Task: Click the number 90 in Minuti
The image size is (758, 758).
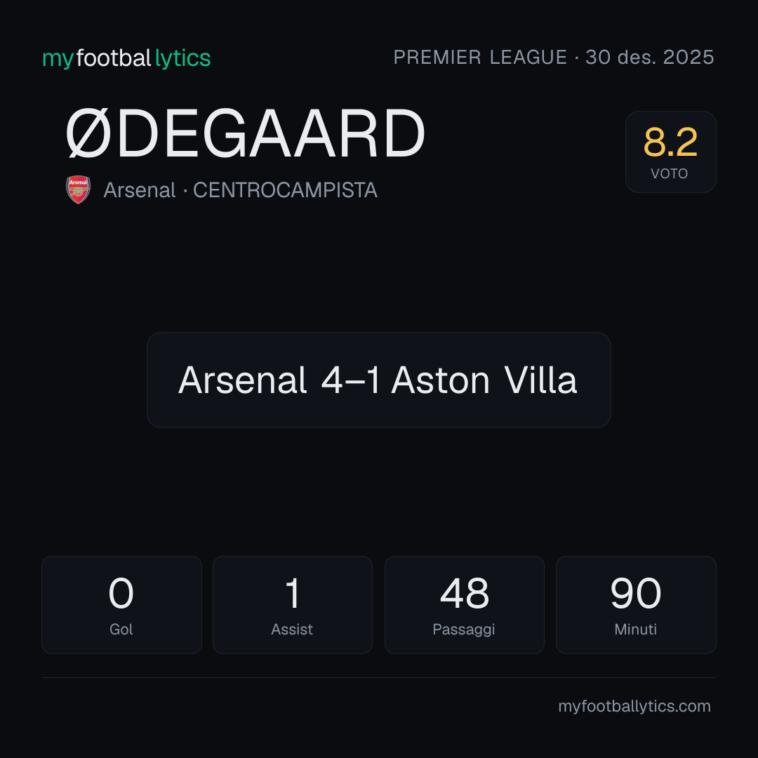Action: 636,593
